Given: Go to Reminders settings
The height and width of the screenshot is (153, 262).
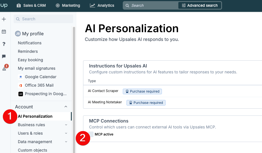Looking at the screenshot, I should click(28, 51).
